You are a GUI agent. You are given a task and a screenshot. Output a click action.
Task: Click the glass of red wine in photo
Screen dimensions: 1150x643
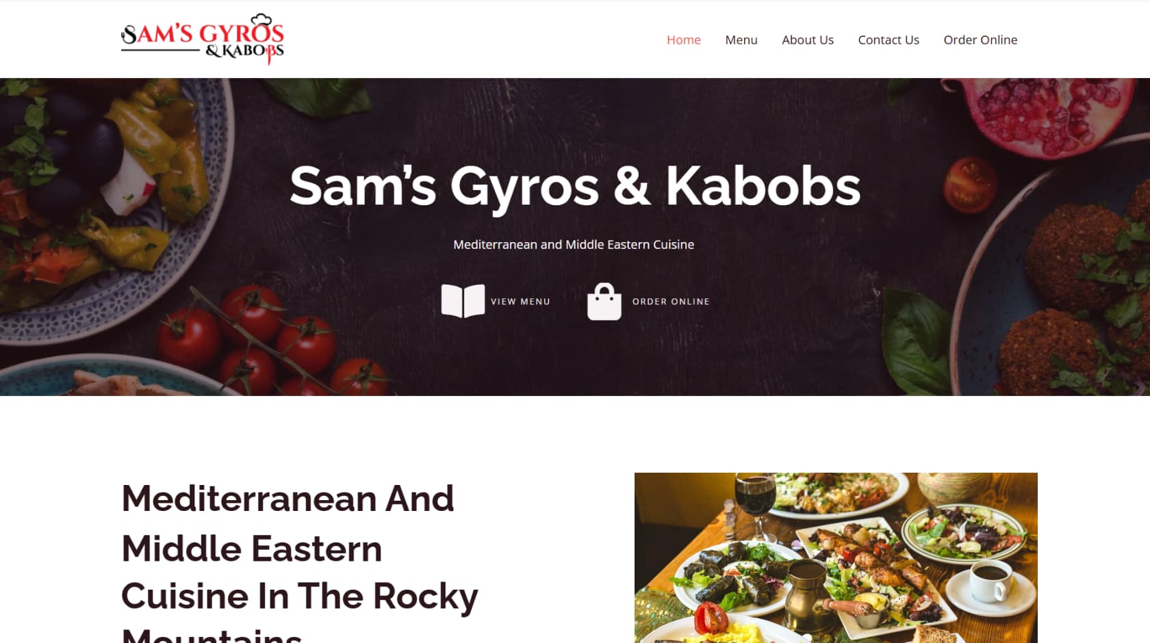click(x=754, y=503)
